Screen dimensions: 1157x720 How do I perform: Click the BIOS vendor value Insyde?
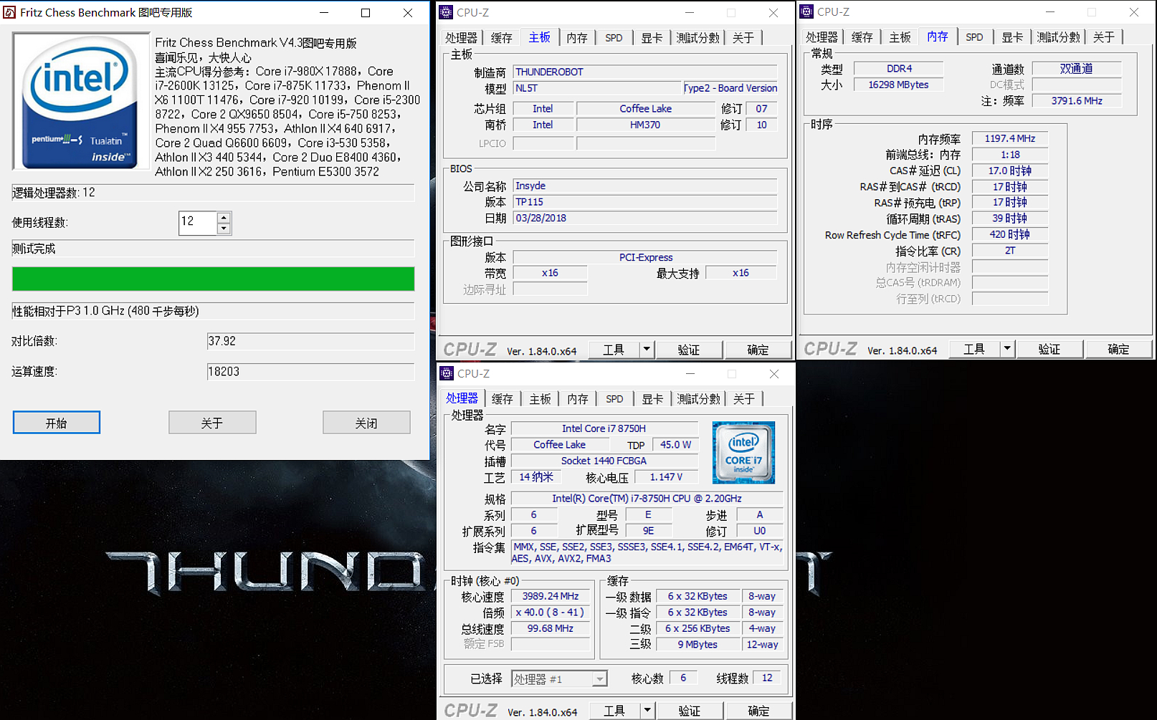(x=645, y=186)
